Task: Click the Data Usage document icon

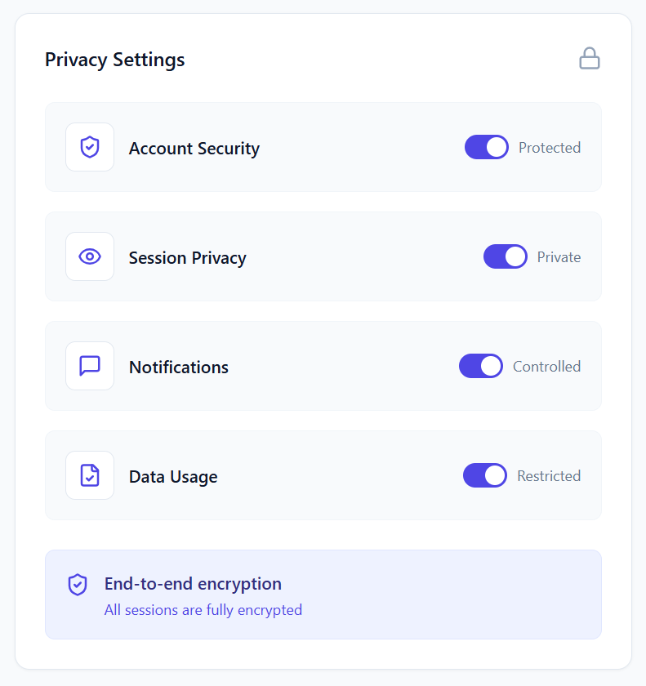Action: (x=90, y=475)
